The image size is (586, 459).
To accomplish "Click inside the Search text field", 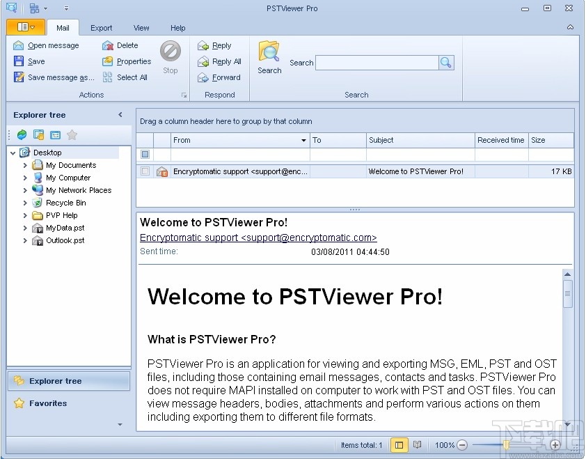I will click(376, 62).
